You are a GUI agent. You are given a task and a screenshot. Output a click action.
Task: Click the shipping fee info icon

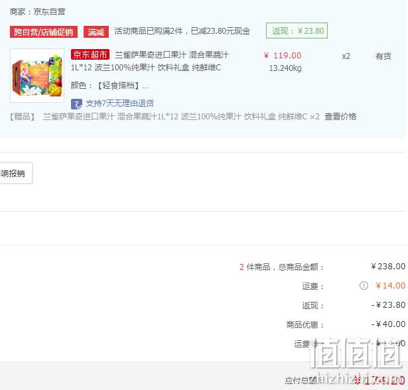pos(364,286)
